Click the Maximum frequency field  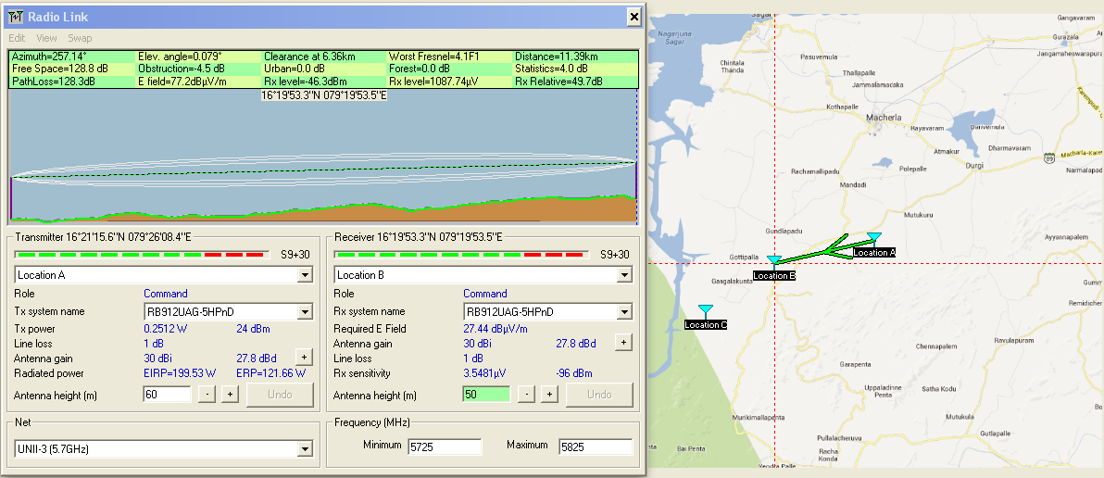(x=596, y=447)
